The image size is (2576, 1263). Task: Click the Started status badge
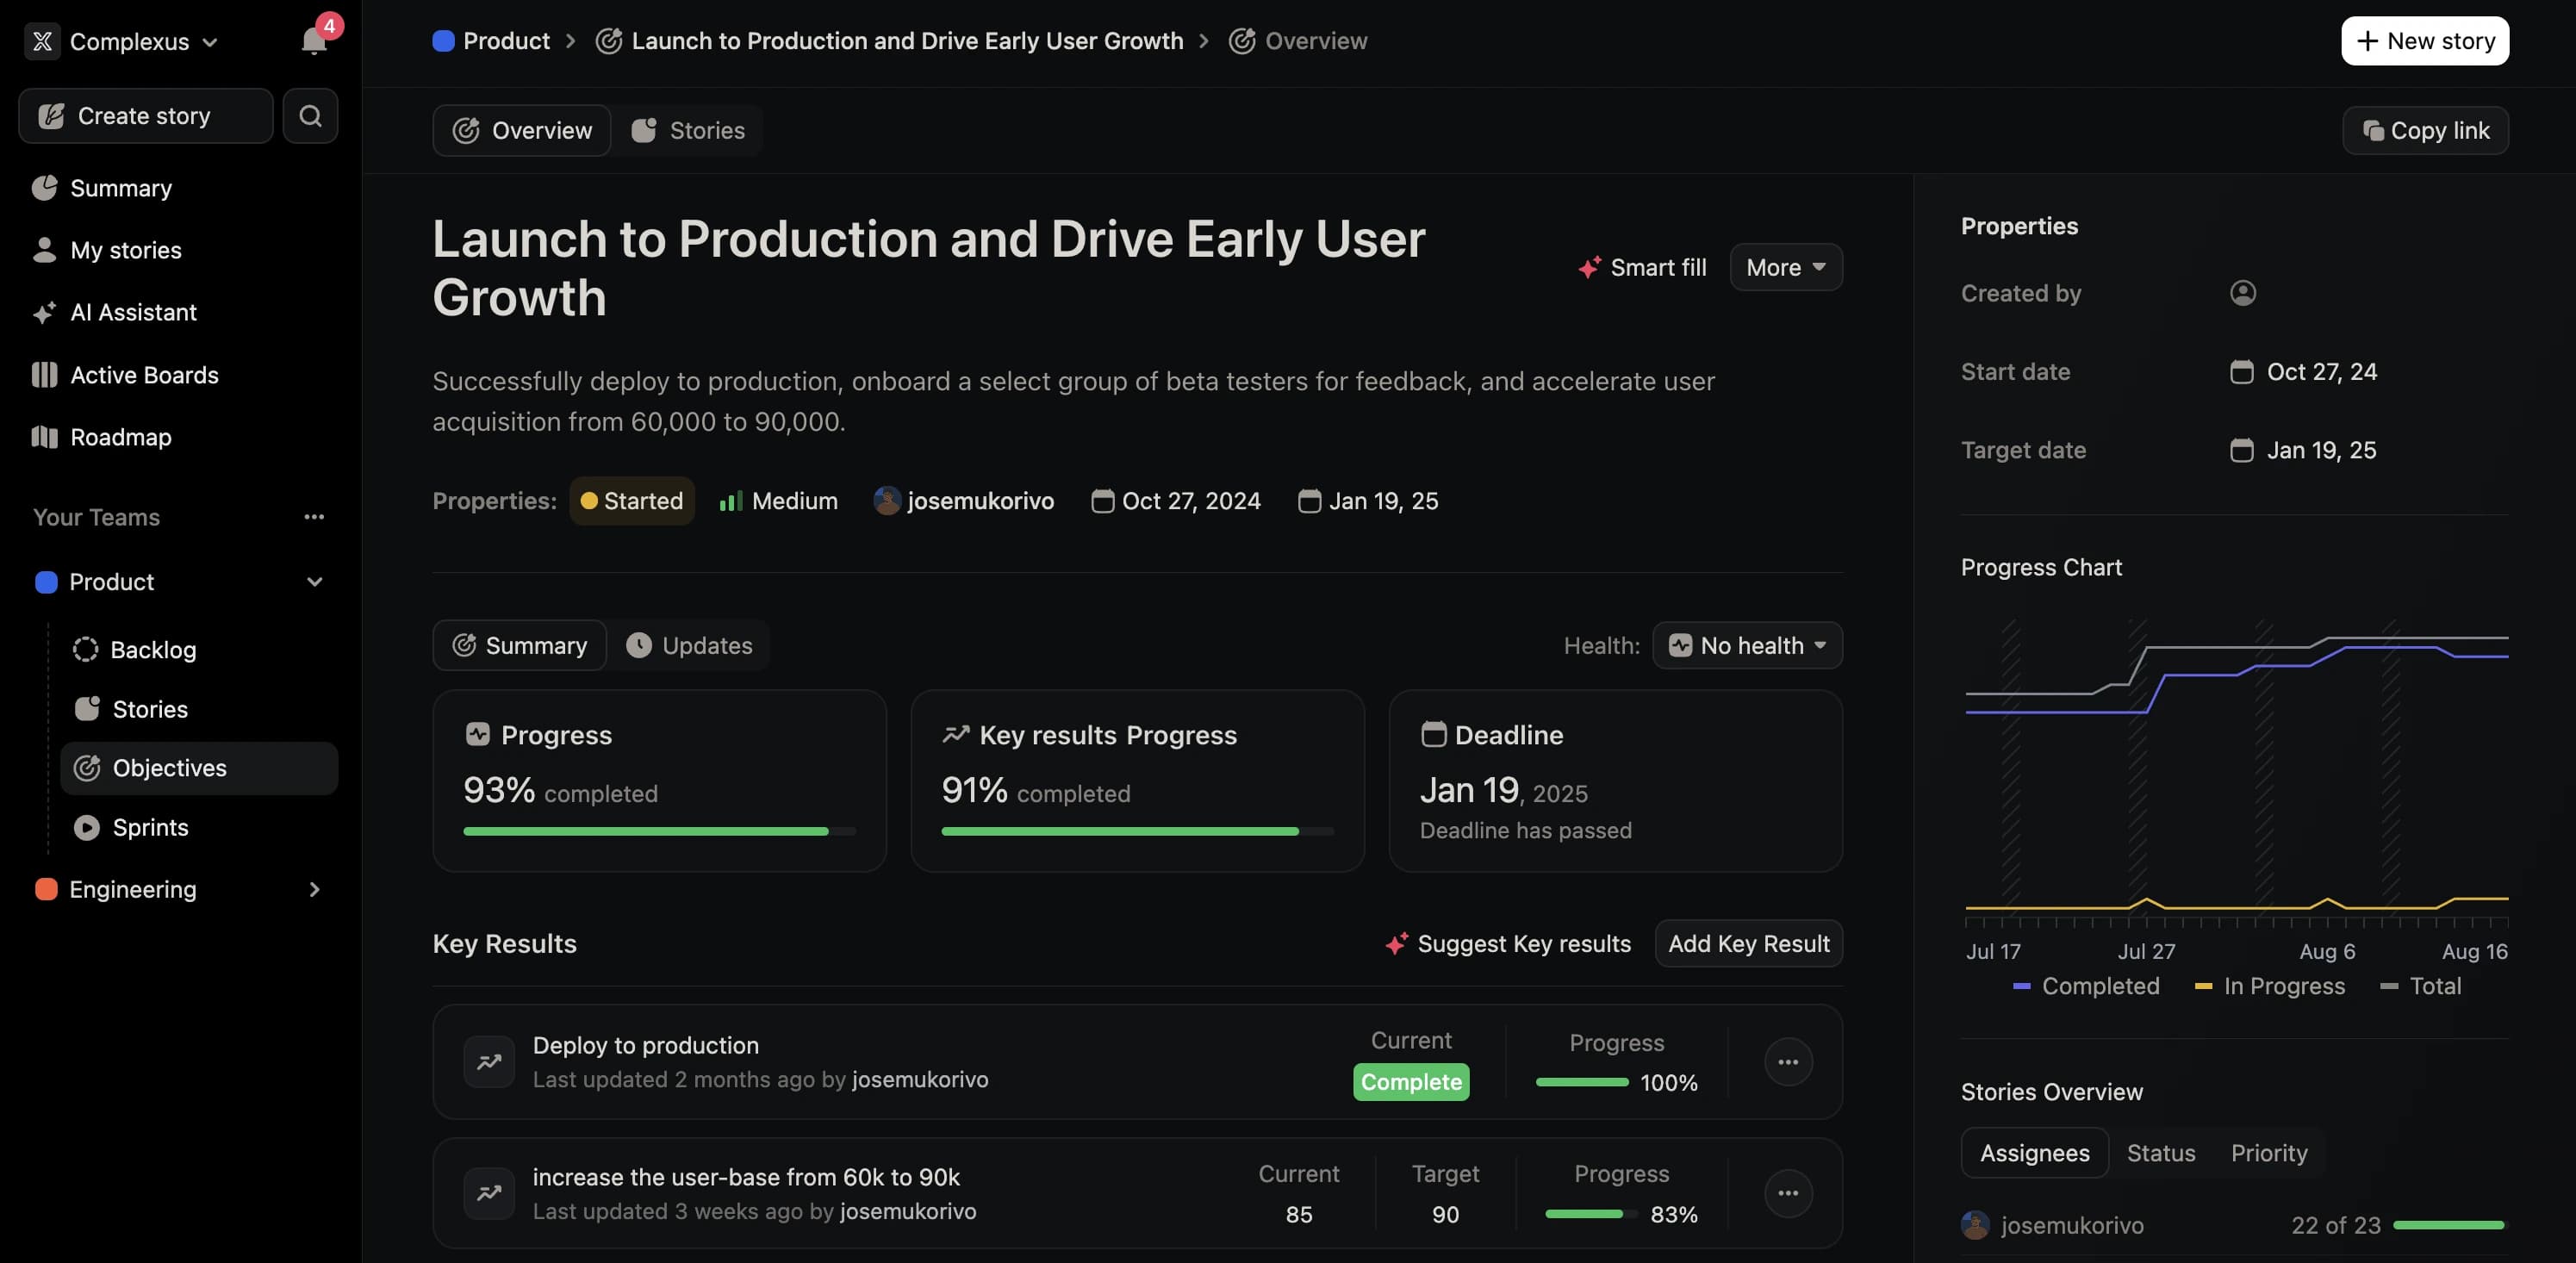632,501
